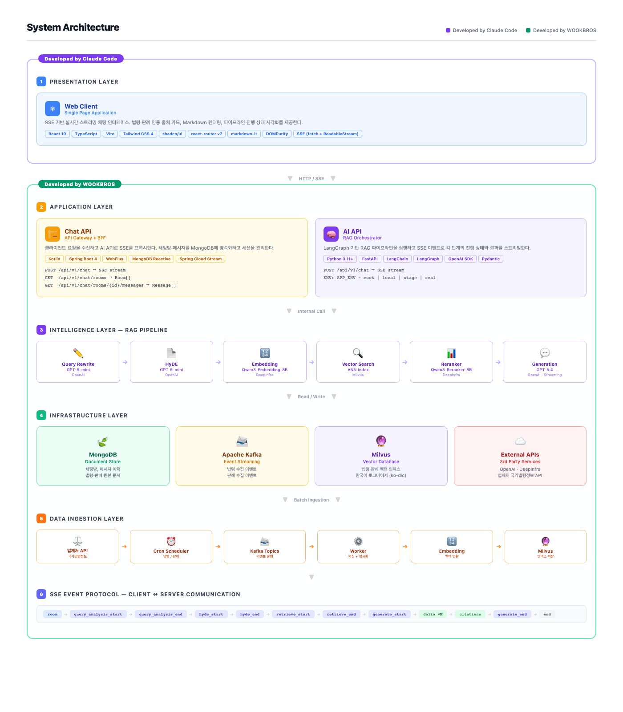Click the query_analysis_start event chip
The height and width of the screenshot is (712, 623).
pyautogui.click(x=98, y=614)
